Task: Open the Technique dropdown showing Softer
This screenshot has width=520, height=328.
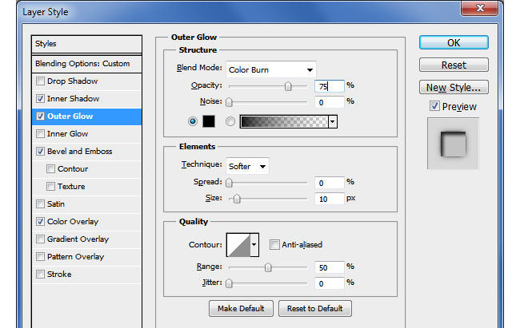Action: tap(247, 166)
